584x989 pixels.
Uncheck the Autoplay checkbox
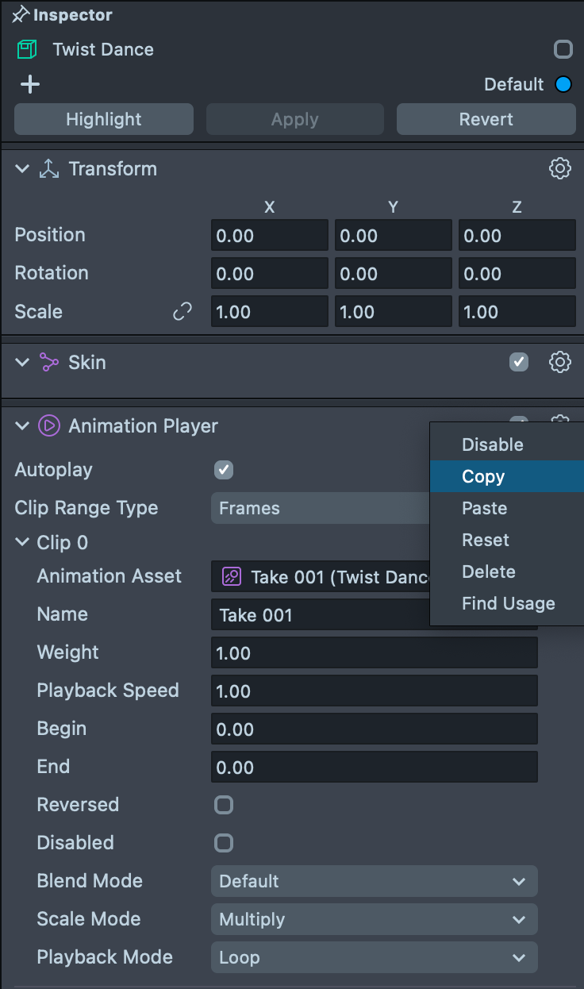pyautogui.click(x=224, y=470)
